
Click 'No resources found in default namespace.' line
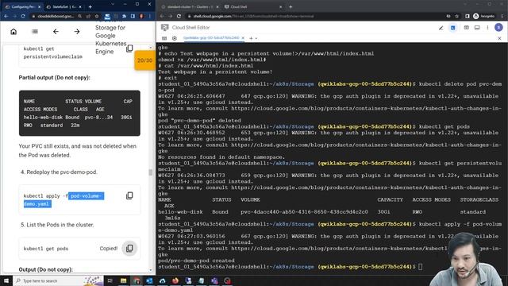click(221, 157)
